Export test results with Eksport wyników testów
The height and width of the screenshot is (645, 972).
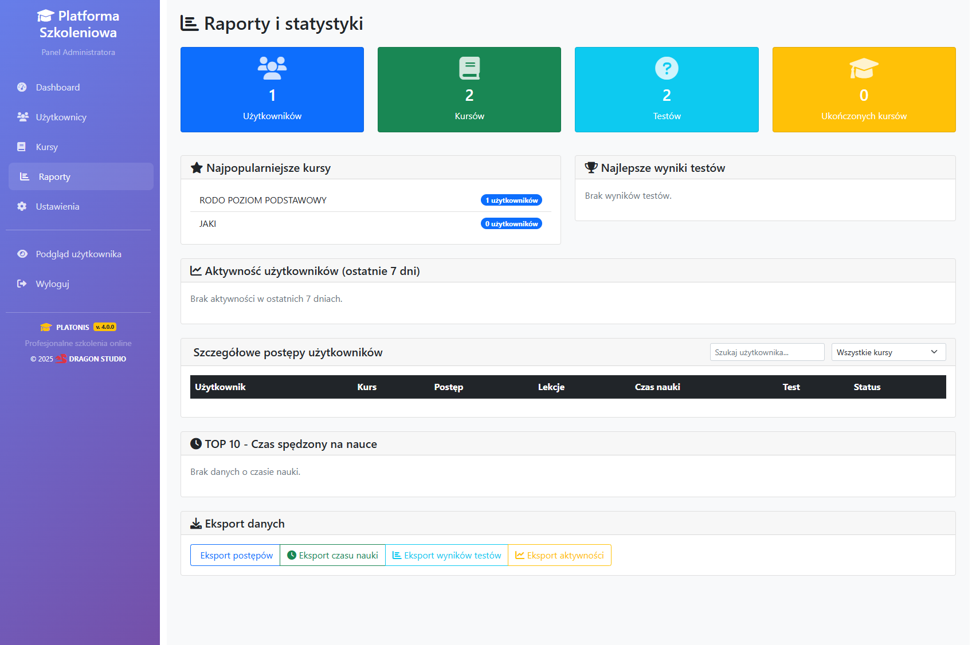446,555
